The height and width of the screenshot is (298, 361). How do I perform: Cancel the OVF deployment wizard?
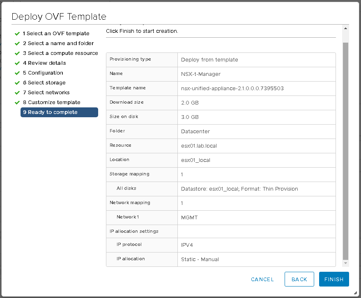262,279
